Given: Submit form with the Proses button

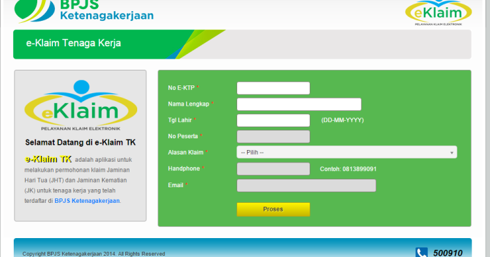Looking at the screenshot, I should [x=274, y=209].
